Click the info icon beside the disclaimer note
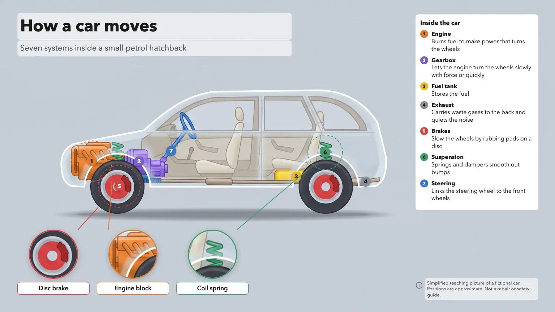The height and width of the screenshot is (312, 555). [419, 285]
